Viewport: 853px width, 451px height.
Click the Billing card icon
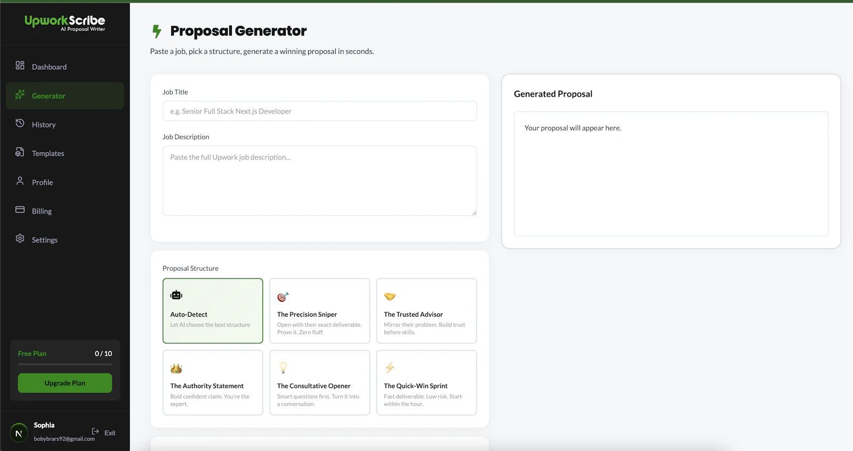click(x=20, y=210)
